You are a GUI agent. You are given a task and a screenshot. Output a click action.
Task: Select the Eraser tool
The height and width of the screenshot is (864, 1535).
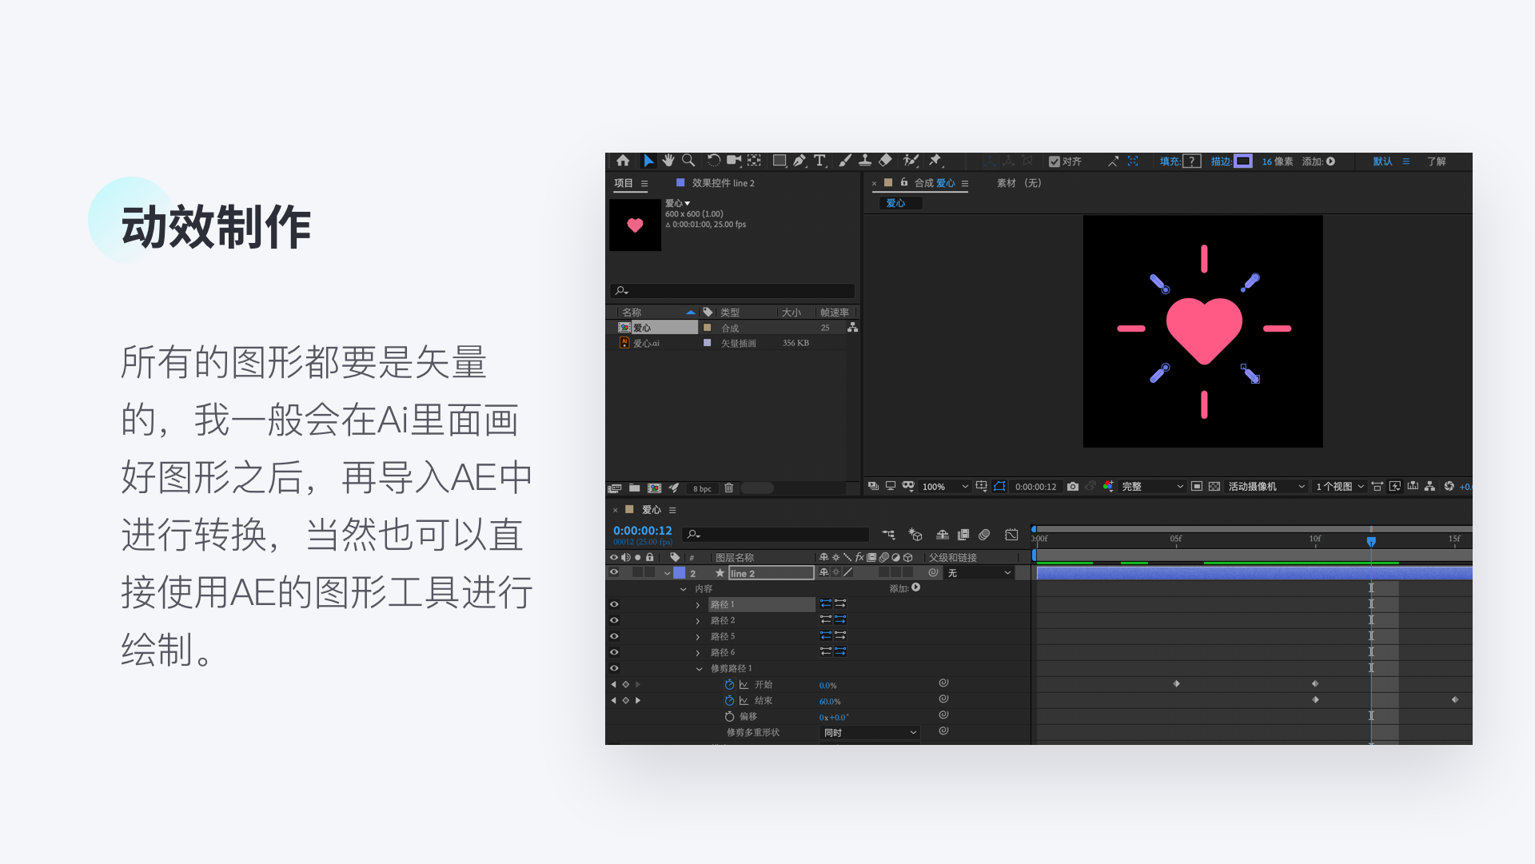click(885, 161)
